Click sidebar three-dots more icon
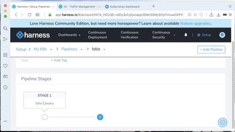 tap(6, 121)
